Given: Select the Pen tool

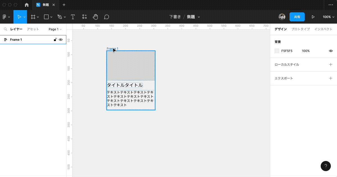Looking at the screenshot, I should [59, 17].
